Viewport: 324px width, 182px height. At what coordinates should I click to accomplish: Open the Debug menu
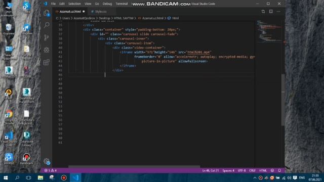click(x=107, y=4)
